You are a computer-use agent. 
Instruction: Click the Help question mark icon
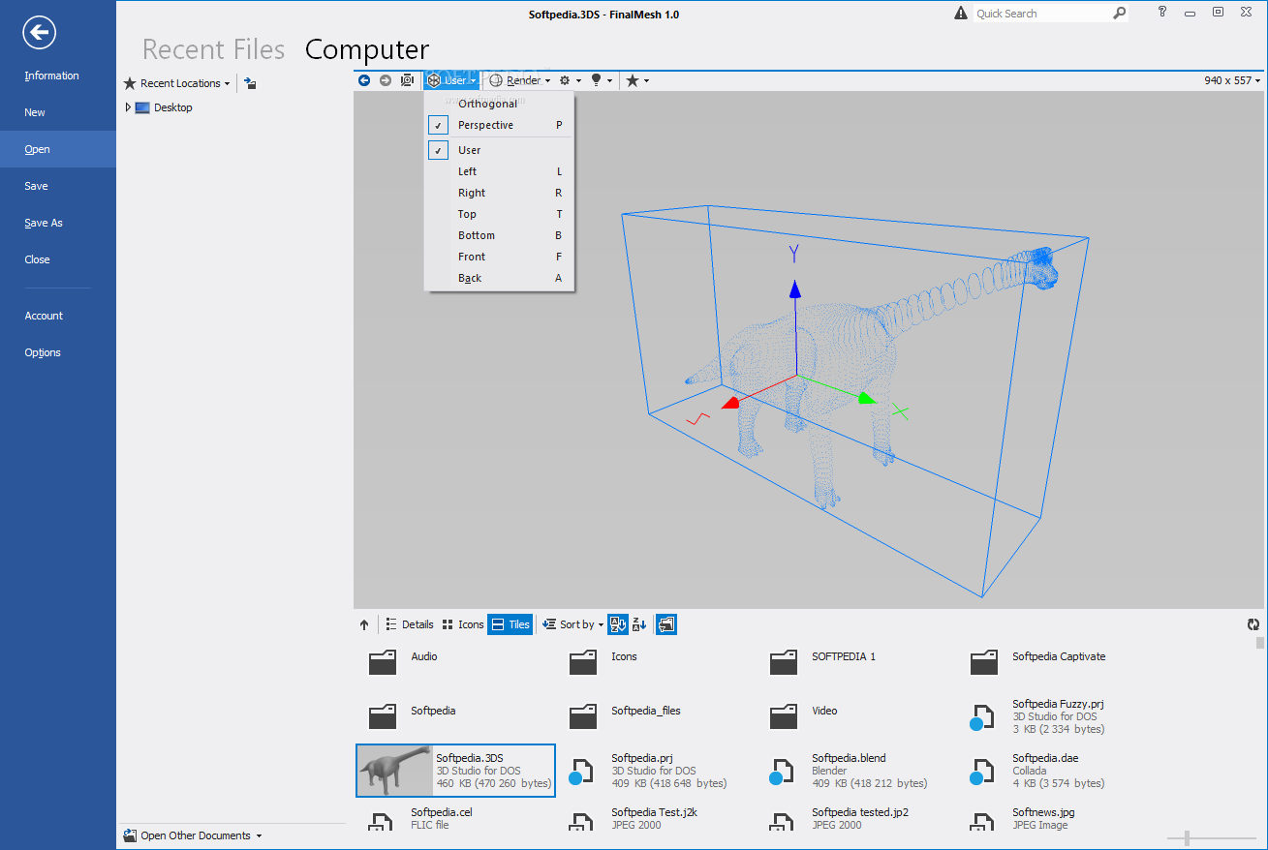(1162, 12)
